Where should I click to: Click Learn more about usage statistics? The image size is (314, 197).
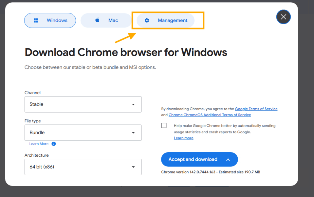pos(183,138)
